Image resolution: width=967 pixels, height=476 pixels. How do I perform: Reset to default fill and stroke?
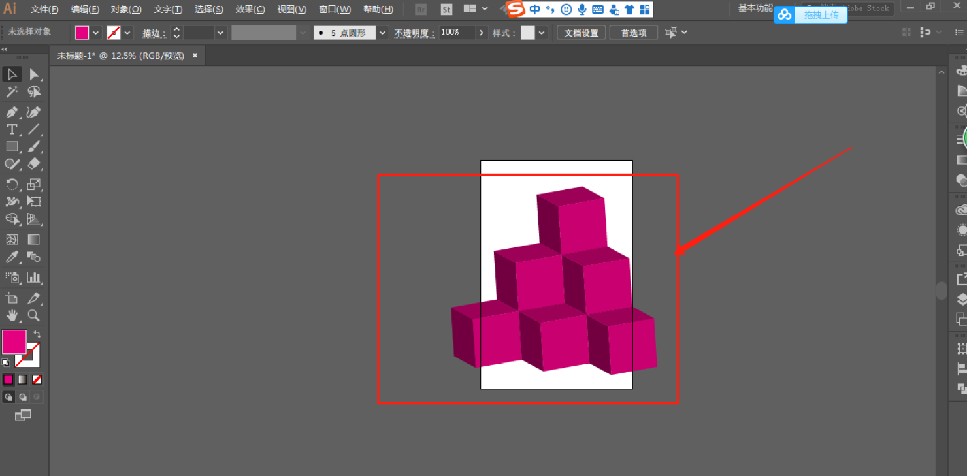(x=6, y=362)
